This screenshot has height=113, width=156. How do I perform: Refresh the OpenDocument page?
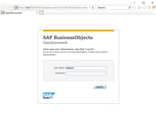[93, 7]
